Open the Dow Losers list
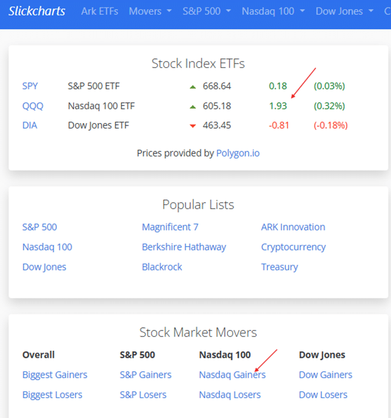The image size is (391, 418). click(x=323, y=395)
